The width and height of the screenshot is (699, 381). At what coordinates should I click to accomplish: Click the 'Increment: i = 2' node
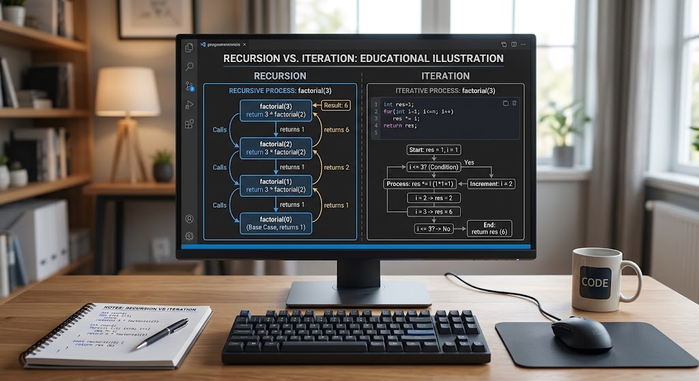tap(491, 184)
